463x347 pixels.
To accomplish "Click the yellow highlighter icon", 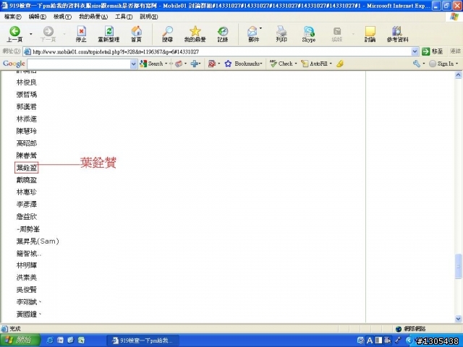I will point(340,64).
